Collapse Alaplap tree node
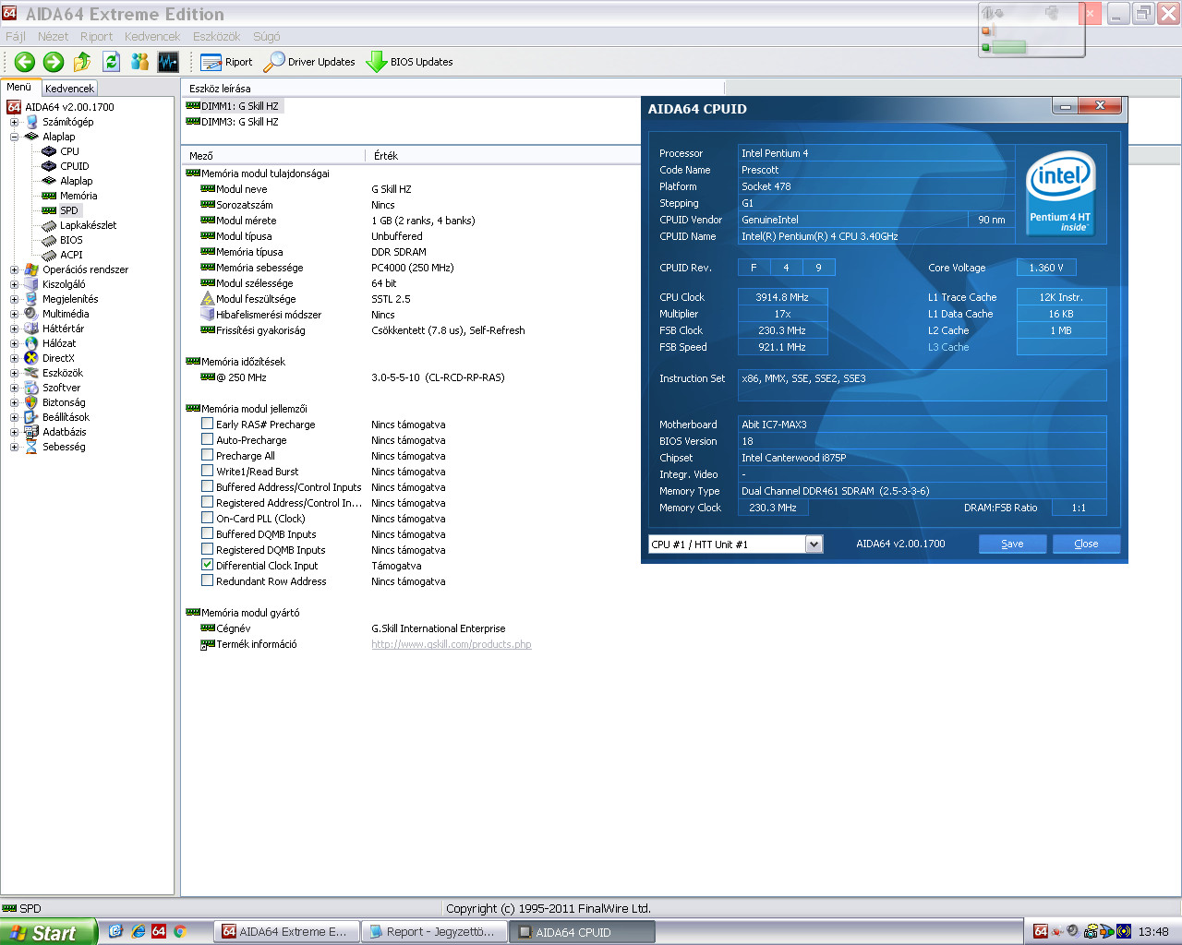Viewport: 1182px width, 945px height. point(14,137)
